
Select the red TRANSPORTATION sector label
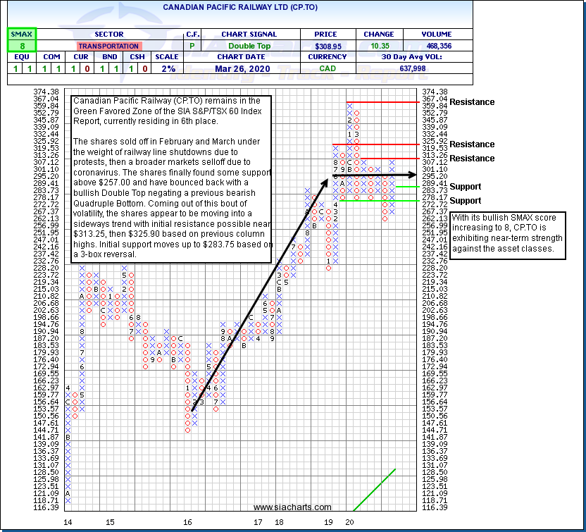pos(108,46)
